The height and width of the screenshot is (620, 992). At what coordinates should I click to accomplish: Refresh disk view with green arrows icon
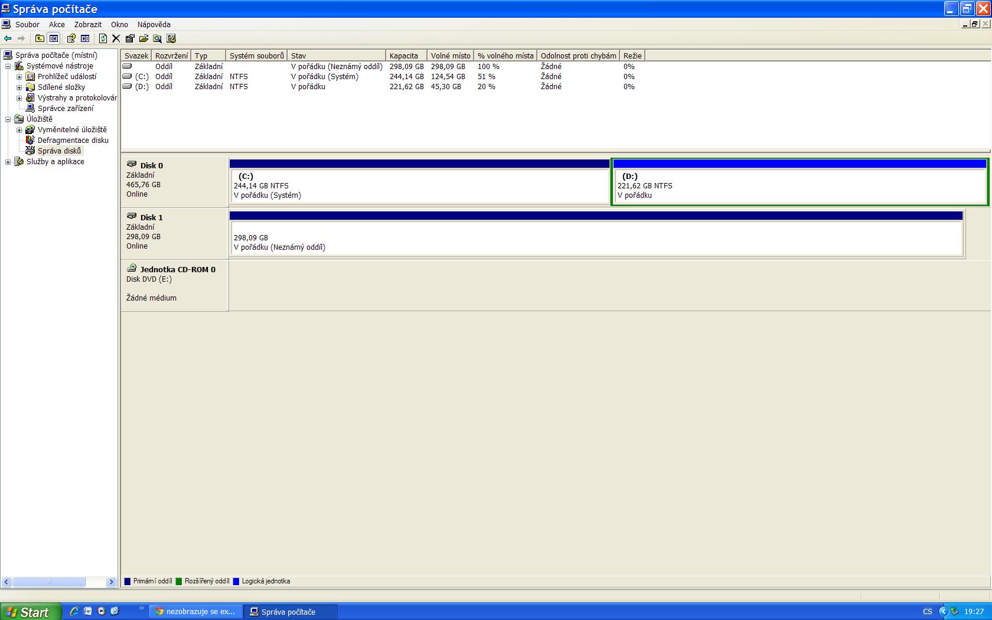(103, 38)
